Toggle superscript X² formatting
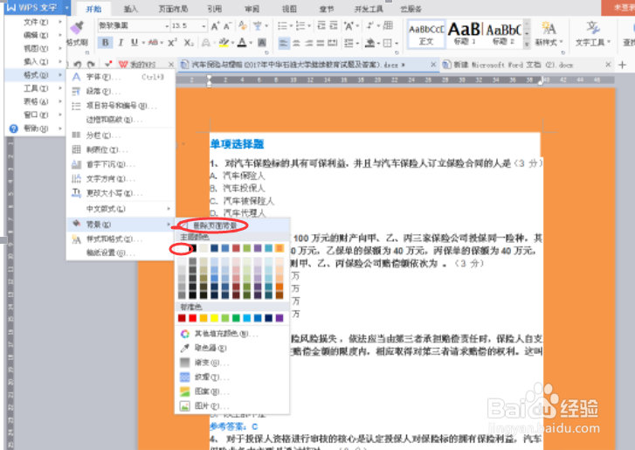 click(x=173, y=43)
